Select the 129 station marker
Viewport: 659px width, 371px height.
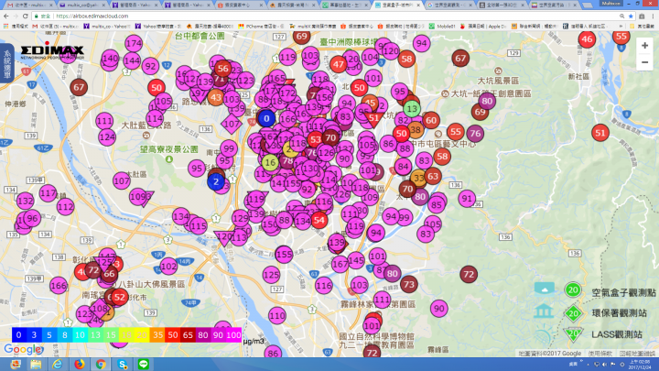(x=241, y=218)
